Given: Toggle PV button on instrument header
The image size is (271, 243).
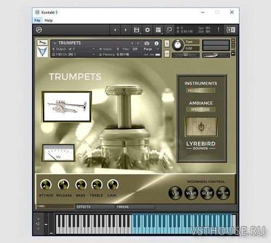Looking at the screenshot, I should coord(233,54).
